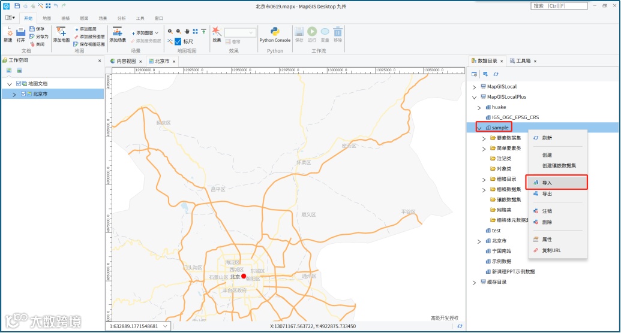Image resolution: width=621 pixels, height=333 pixels.
Task: Select the zoom in magnifier tool
Action: pos(170,31)
